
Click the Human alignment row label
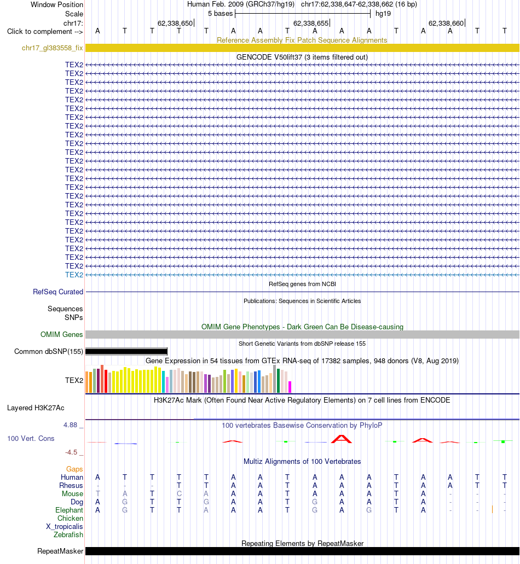72,478
